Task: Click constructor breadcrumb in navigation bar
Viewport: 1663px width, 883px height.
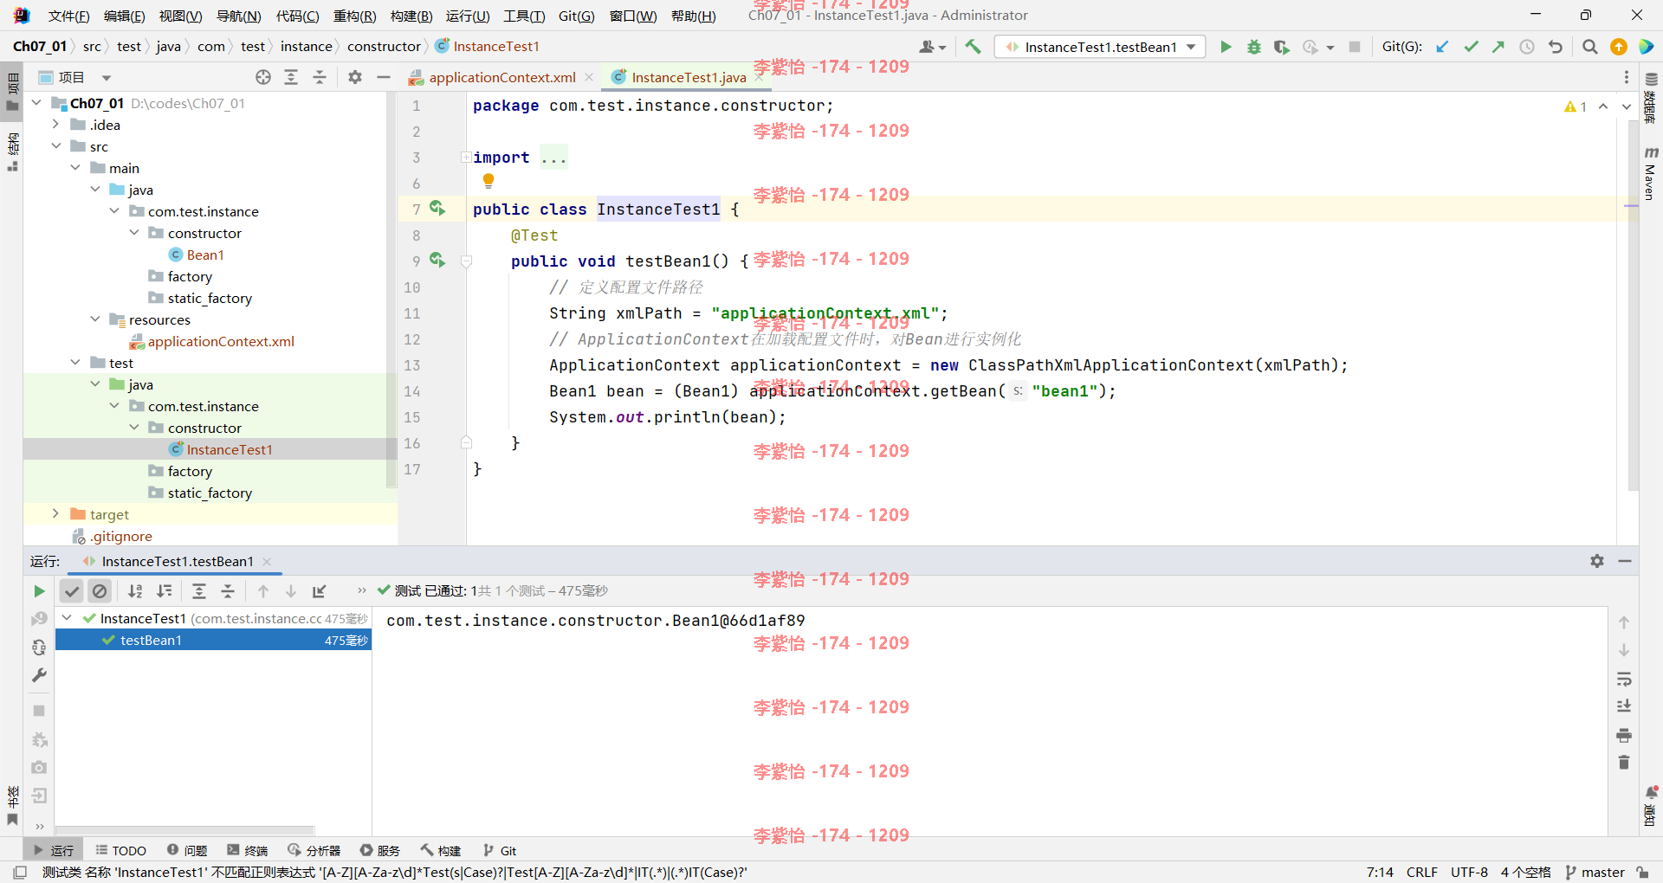Action: click(384, 47)
